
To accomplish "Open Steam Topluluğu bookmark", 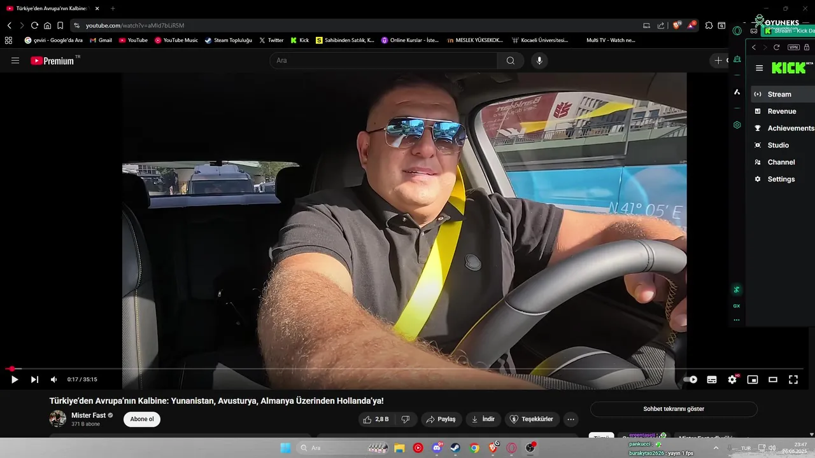I will tap(228, 40).
